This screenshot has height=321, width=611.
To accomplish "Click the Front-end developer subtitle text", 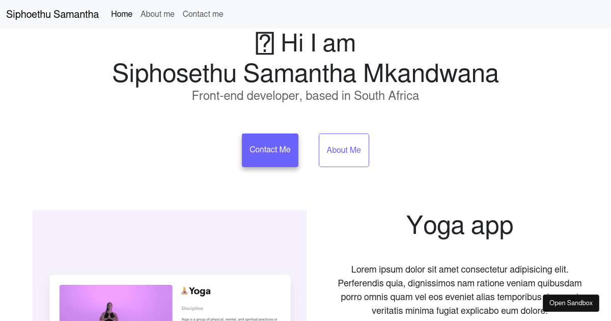I will tap(305, 96).
